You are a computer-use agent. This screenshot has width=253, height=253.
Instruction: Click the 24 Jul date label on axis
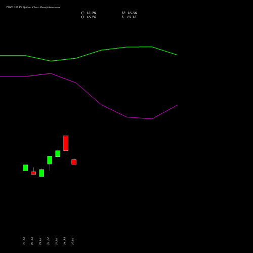[x=64, y=241]
